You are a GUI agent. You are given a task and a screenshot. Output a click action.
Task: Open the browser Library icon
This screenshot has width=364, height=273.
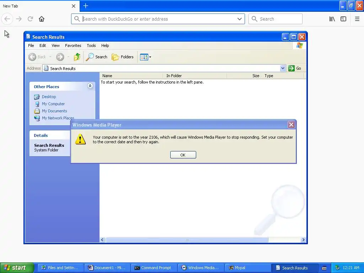coord(332,19)
